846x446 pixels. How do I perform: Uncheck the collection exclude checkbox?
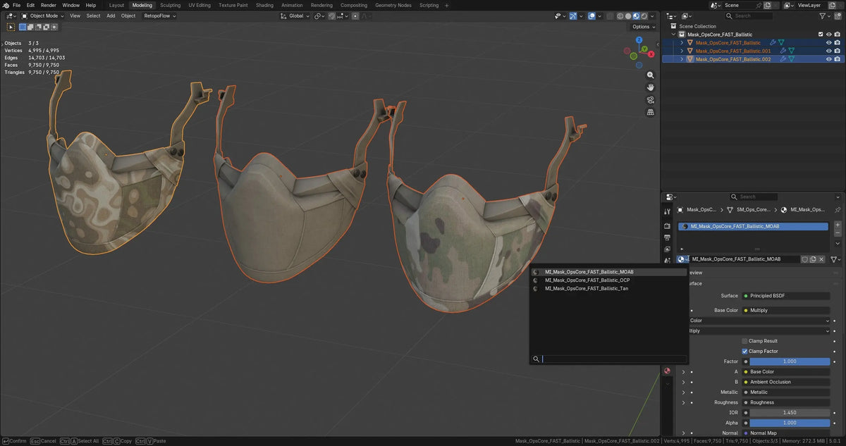point(820,35)
